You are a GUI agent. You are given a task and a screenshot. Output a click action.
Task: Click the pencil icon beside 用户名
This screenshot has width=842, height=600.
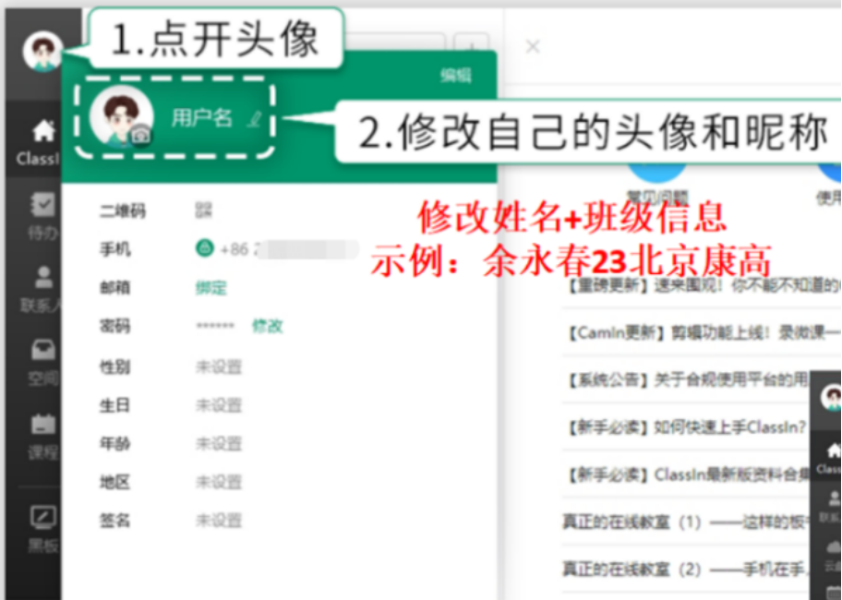[x=254, y=119]
